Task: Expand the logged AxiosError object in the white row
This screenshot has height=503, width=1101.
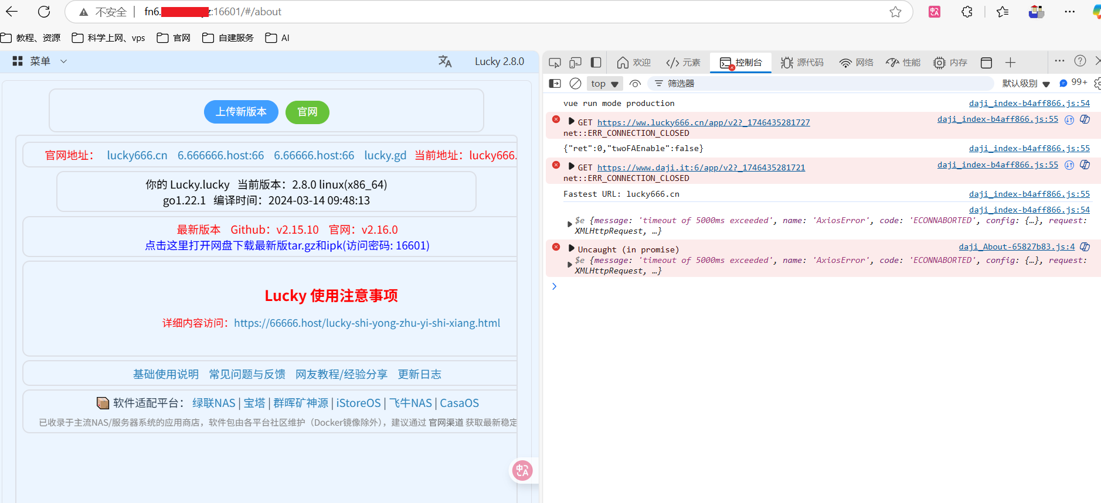Action: coord(570,225)
